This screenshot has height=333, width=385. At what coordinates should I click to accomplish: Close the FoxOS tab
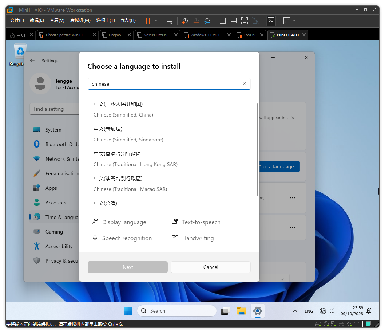[x=262, y=35]
